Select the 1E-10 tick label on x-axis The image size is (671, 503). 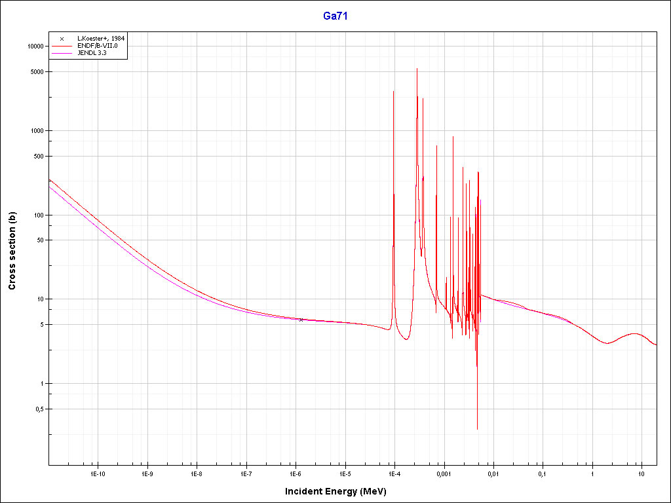(98, 474)
